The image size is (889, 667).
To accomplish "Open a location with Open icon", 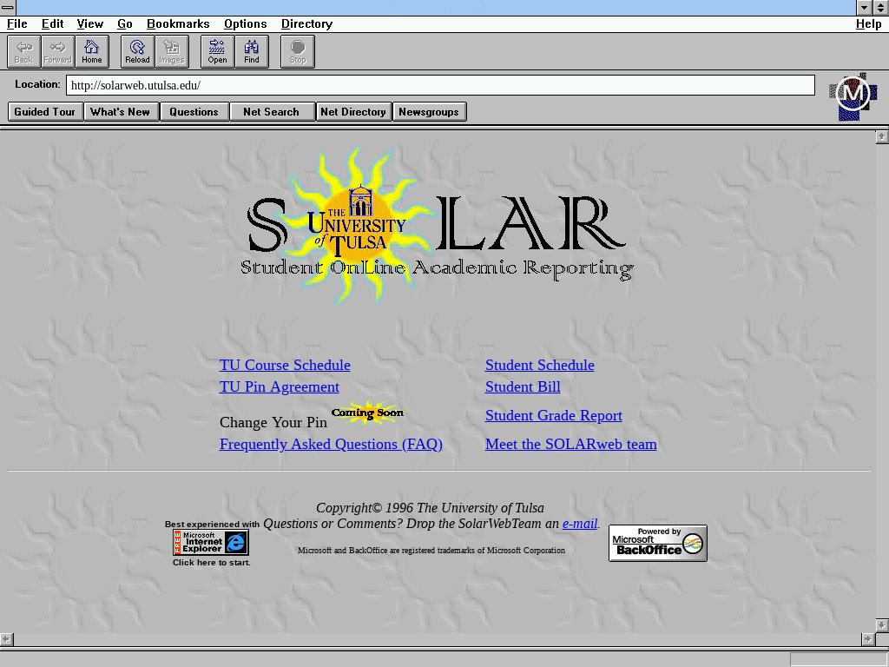I will 217,52.
